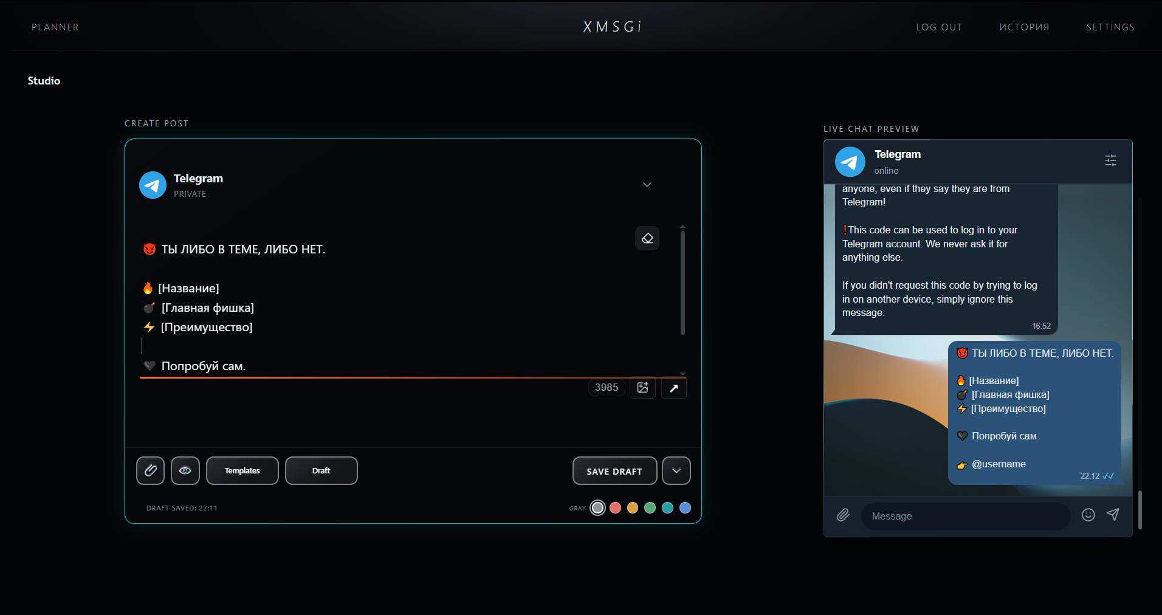Select the yellow color swatch
The width and height of the screenshot is (1162, 615).
click(633, 508)
